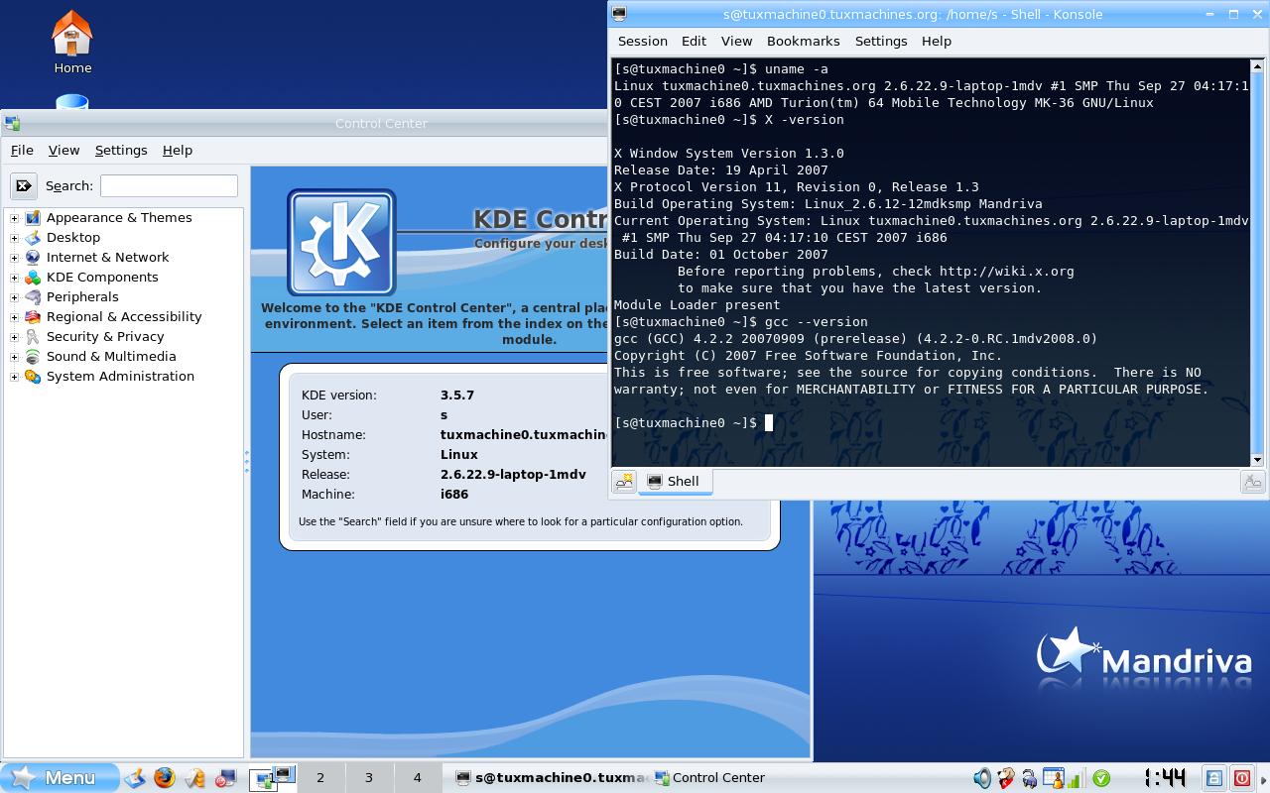Click the green checkmark update tray icon
This screenshot has width=1270, height=793.
click(x=1100, y=778)
